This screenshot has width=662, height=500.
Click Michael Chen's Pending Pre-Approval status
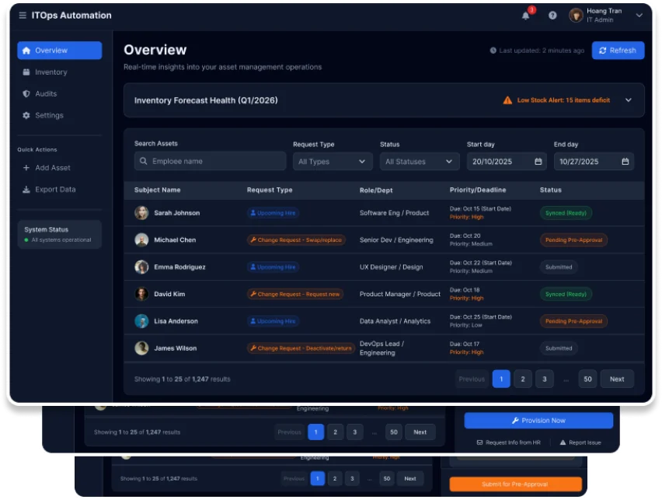pos(573,240)
